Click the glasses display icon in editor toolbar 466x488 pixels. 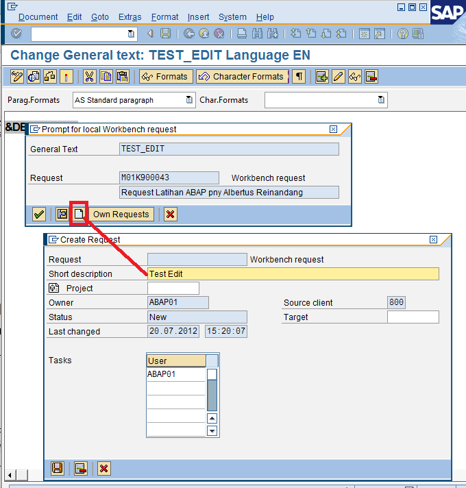pos(355,77)
